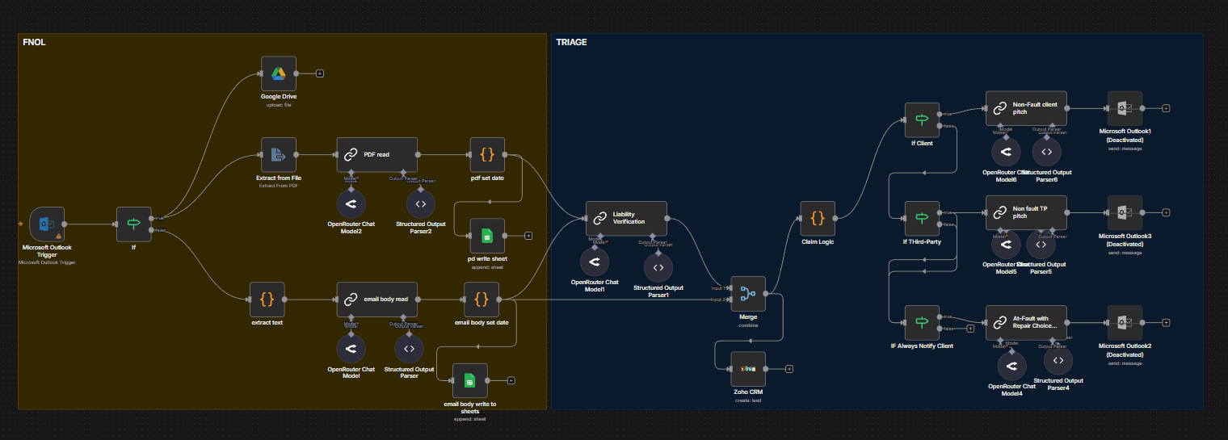Select the FNOL sticky note title

[34, 41]
